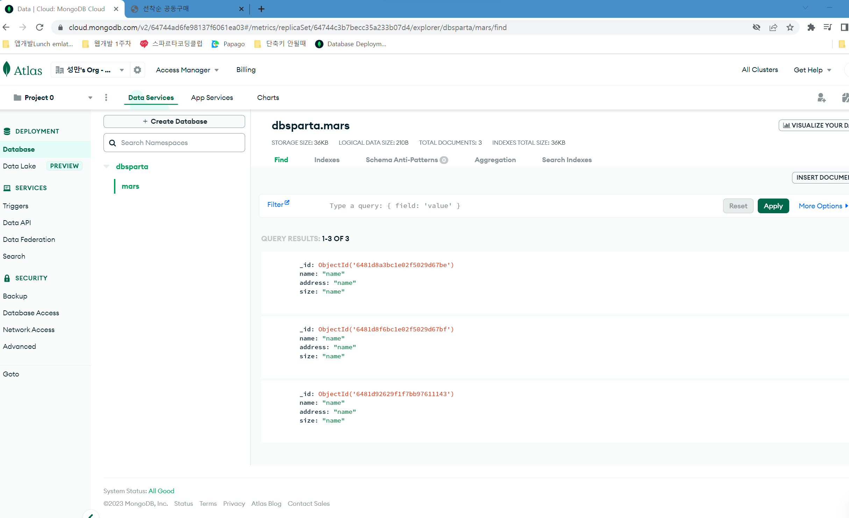Screen dimensions: 849x518
Task: Click the browser forward arrow
Action: pos(23,27)
